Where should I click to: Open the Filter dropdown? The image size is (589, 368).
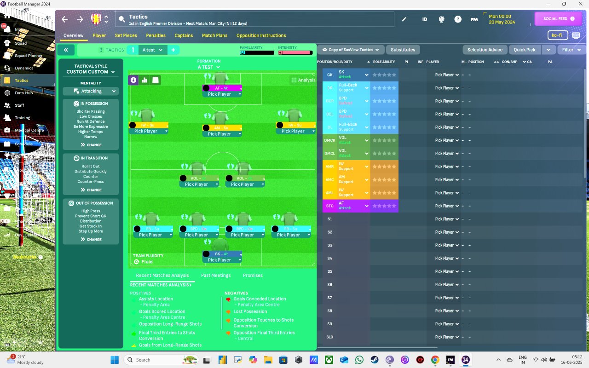(571, 50)
